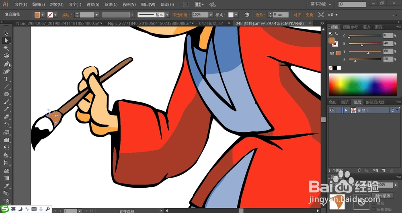Click the 描边 link in control bar
This screenshot has width=402, height=213.
coord(67,15)
